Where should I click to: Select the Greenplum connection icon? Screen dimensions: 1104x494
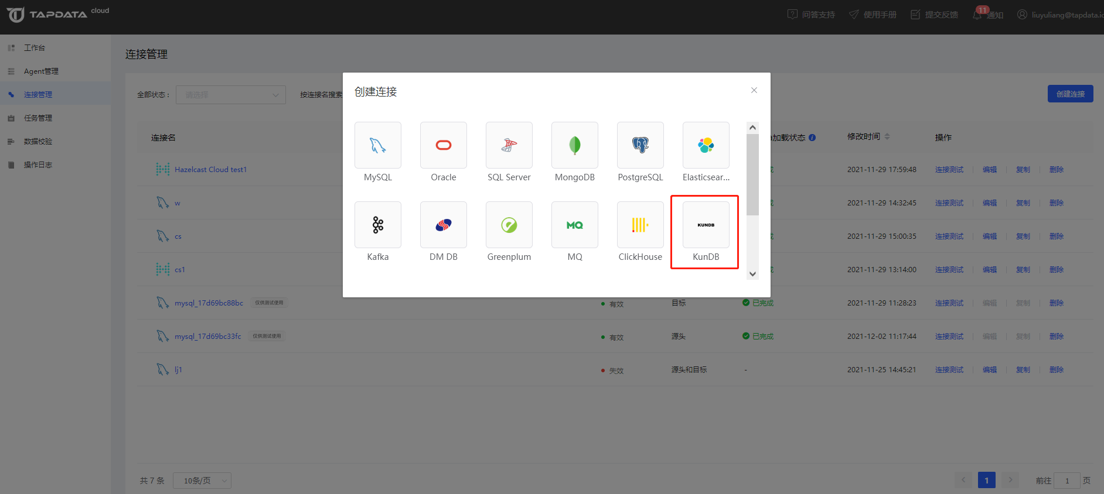pos(509,225)
